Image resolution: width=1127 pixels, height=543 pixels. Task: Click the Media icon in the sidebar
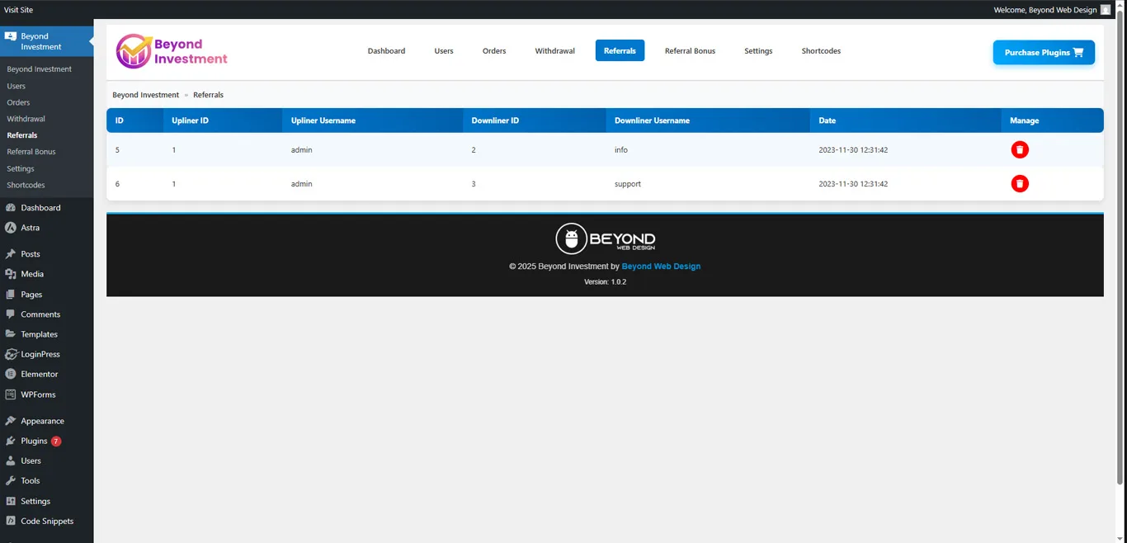point(10,274)
